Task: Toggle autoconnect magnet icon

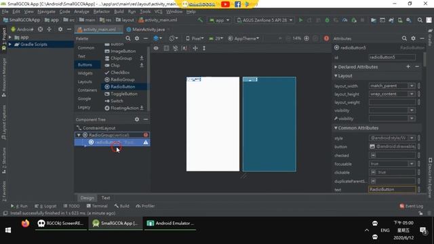Action: [x=176, y=48]
